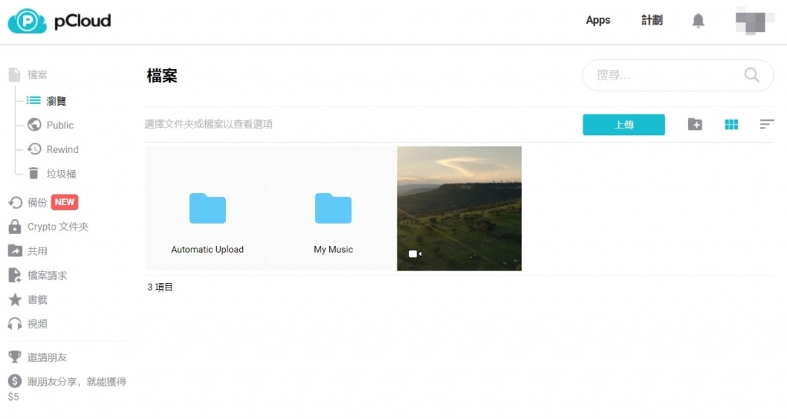Open the 計劃 plans page
The height and width of the screenshot is (419, 787).
(x=652, y=20)
